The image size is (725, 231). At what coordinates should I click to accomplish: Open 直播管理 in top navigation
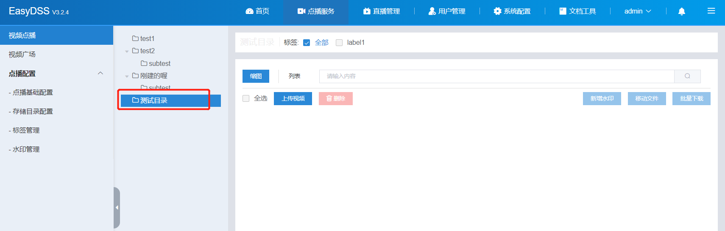(382, 11)
